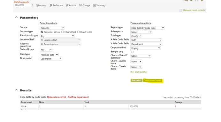Open the Summary list icon
Screen dimensions: 221x122
tap(94, 5)
